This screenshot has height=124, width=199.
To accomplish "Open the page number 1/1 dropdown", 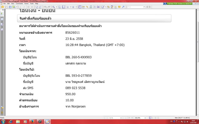I will pyautogui.click(x=121, y=118).
